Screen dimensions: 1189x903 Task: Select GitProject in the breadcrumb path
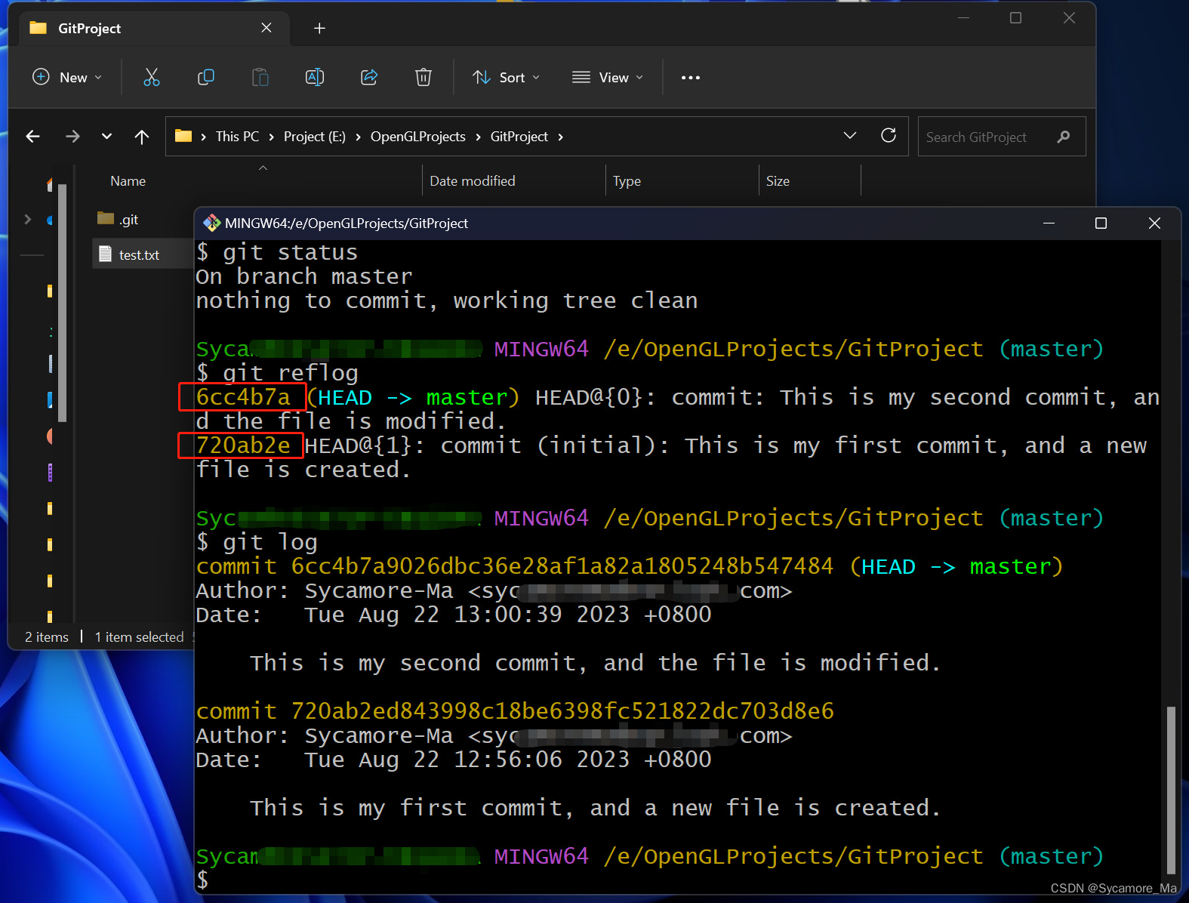pyautogui.click(x=519, y=136)
